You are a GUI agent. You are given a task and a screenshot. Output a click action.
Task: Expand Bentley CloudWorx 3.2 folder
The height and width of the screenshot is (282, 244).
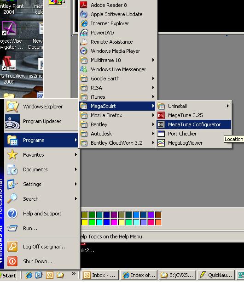tap(118, 143)
